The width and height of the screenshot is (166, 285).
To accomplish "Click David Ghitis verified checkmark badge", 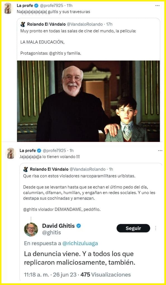I will point(79,226).
